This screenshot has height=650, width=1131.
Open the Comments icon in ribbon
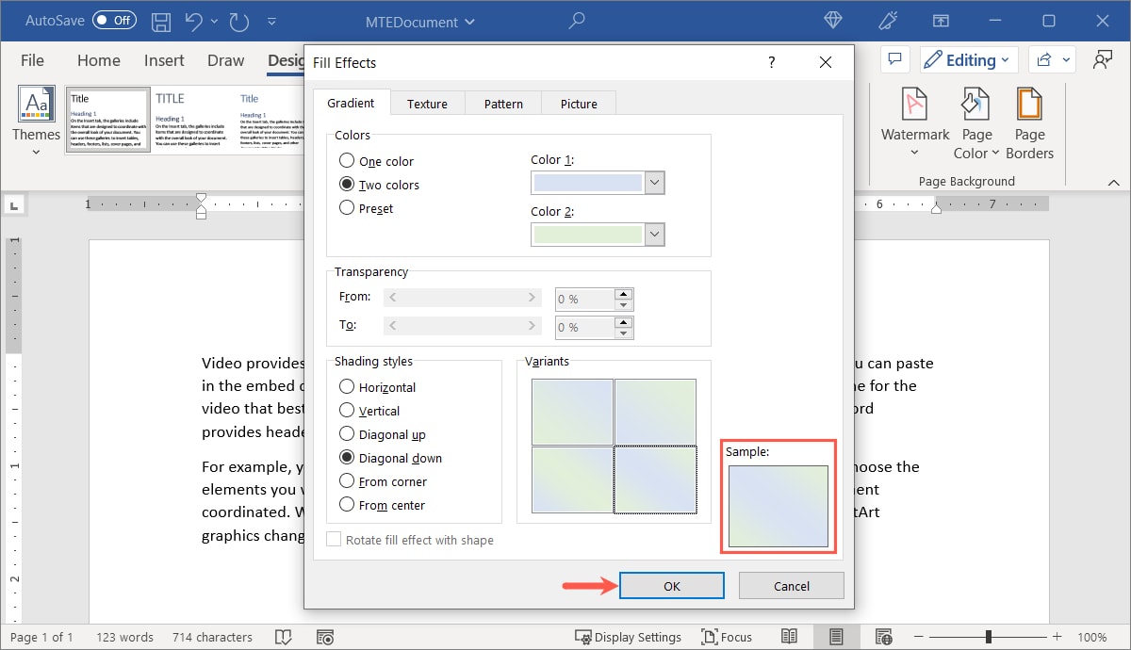click(x=893, y=60)
